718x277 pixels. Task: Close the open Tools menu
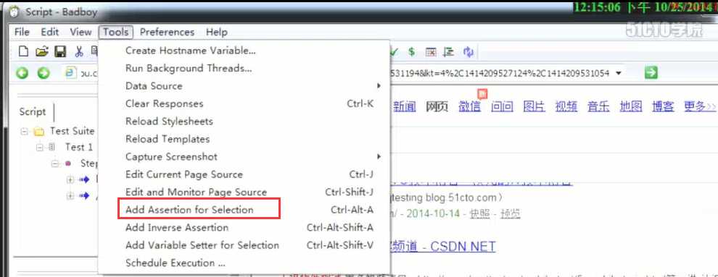coord(116,32)
